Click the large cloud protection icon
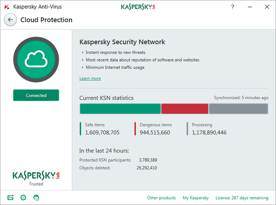Image resolution: width=276 pixels, height=205 pixels. (x=36, y=59)
